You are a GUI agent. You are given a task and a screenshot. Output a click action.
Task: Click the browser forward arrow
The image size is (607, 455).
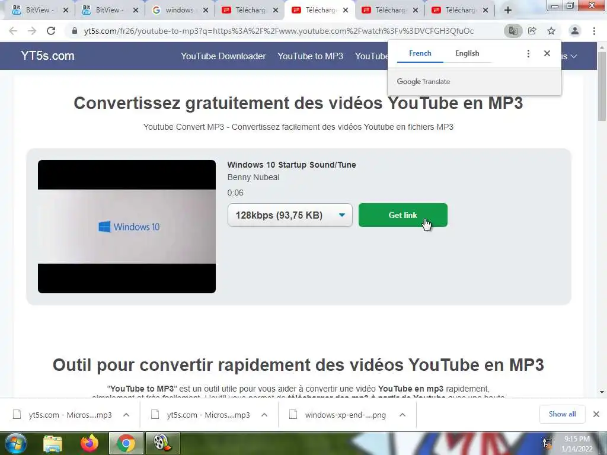click(x=32, y=31)
